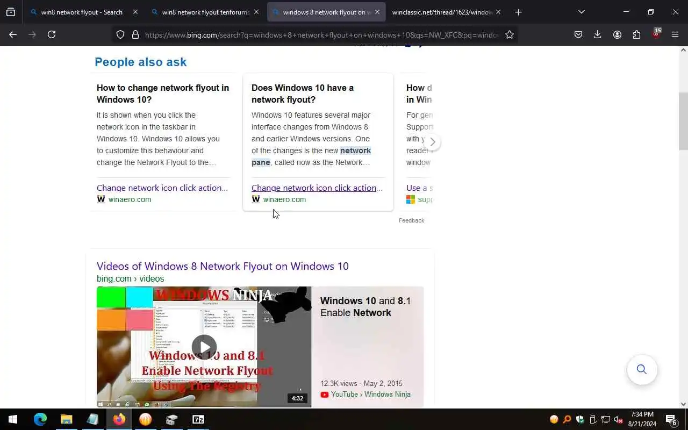The height and width of the screenshot is (430, 688).
Task: Open 'Videos of Windows 8 Network Flyout' heading
Action: (x=223, y=266)
